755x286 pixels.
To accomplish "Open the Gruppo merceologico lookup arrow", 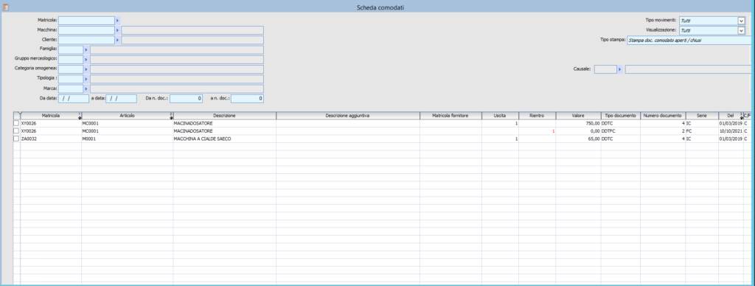I will coord(86,60).
